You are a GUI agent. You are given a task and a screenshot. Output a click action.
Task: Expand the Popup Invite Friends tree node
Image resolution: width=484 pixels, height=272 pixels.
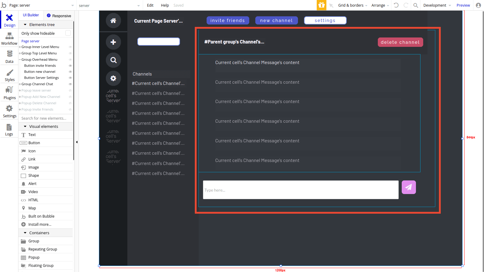point(19,109)
